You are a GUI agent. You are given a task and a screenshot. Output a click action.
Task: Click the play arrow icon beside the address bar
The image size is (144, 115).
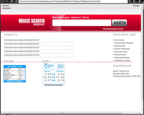(130, 1)
